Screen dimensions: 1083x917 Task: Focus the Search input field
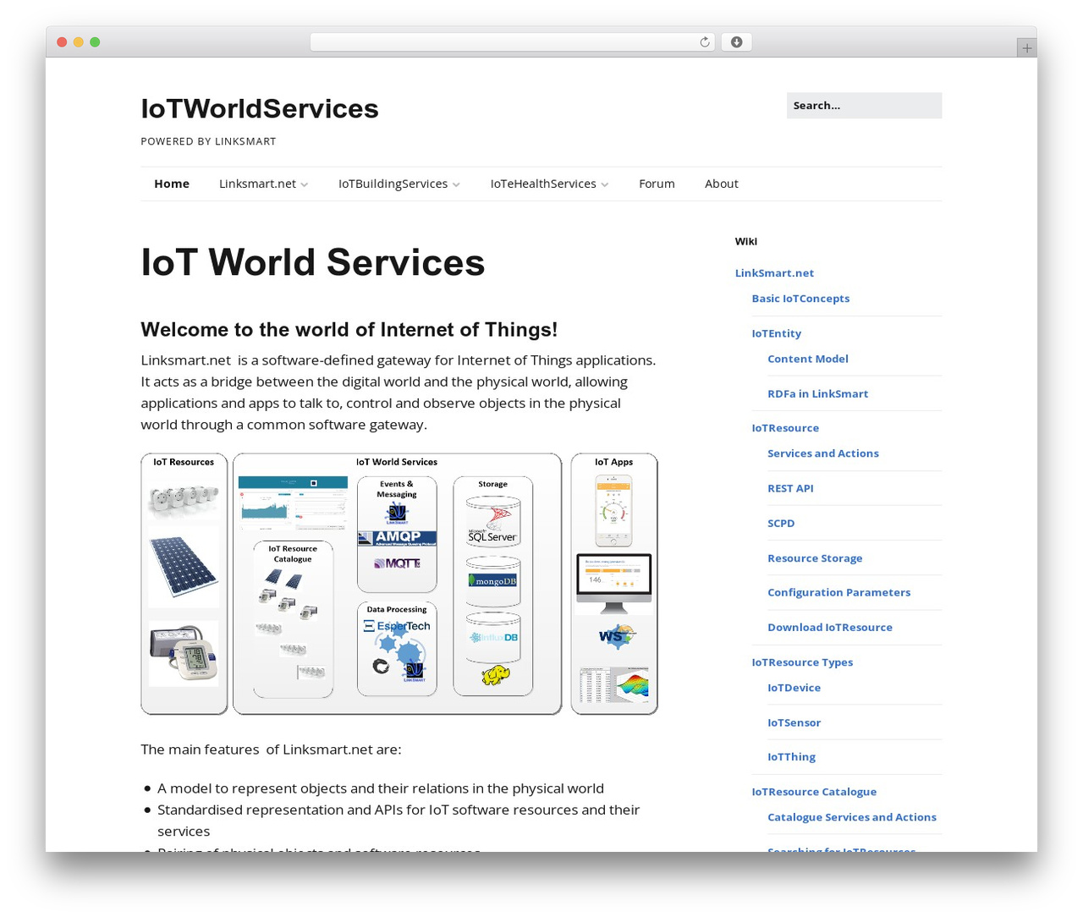[864, 106]
